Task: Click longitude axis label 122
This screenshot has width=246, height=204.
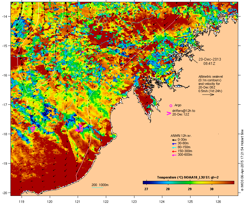Action: (x=106, y=202)
